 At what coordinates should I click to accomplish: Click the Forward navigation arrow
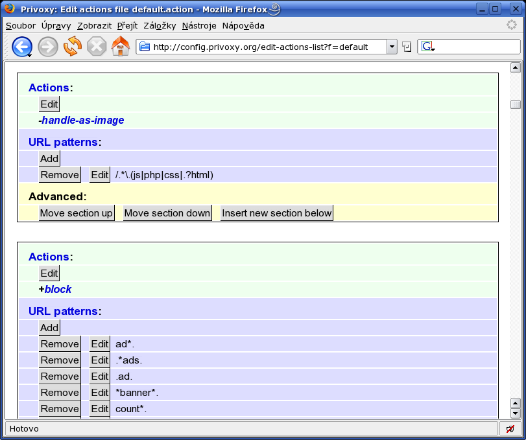47,47
